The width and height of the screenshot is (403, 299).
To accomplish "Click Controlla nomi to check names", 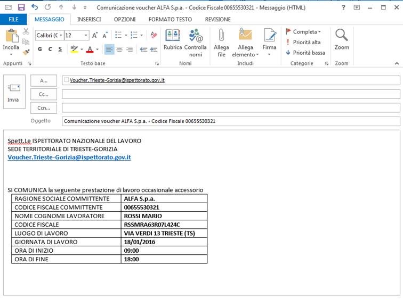I will pos(196,43).
